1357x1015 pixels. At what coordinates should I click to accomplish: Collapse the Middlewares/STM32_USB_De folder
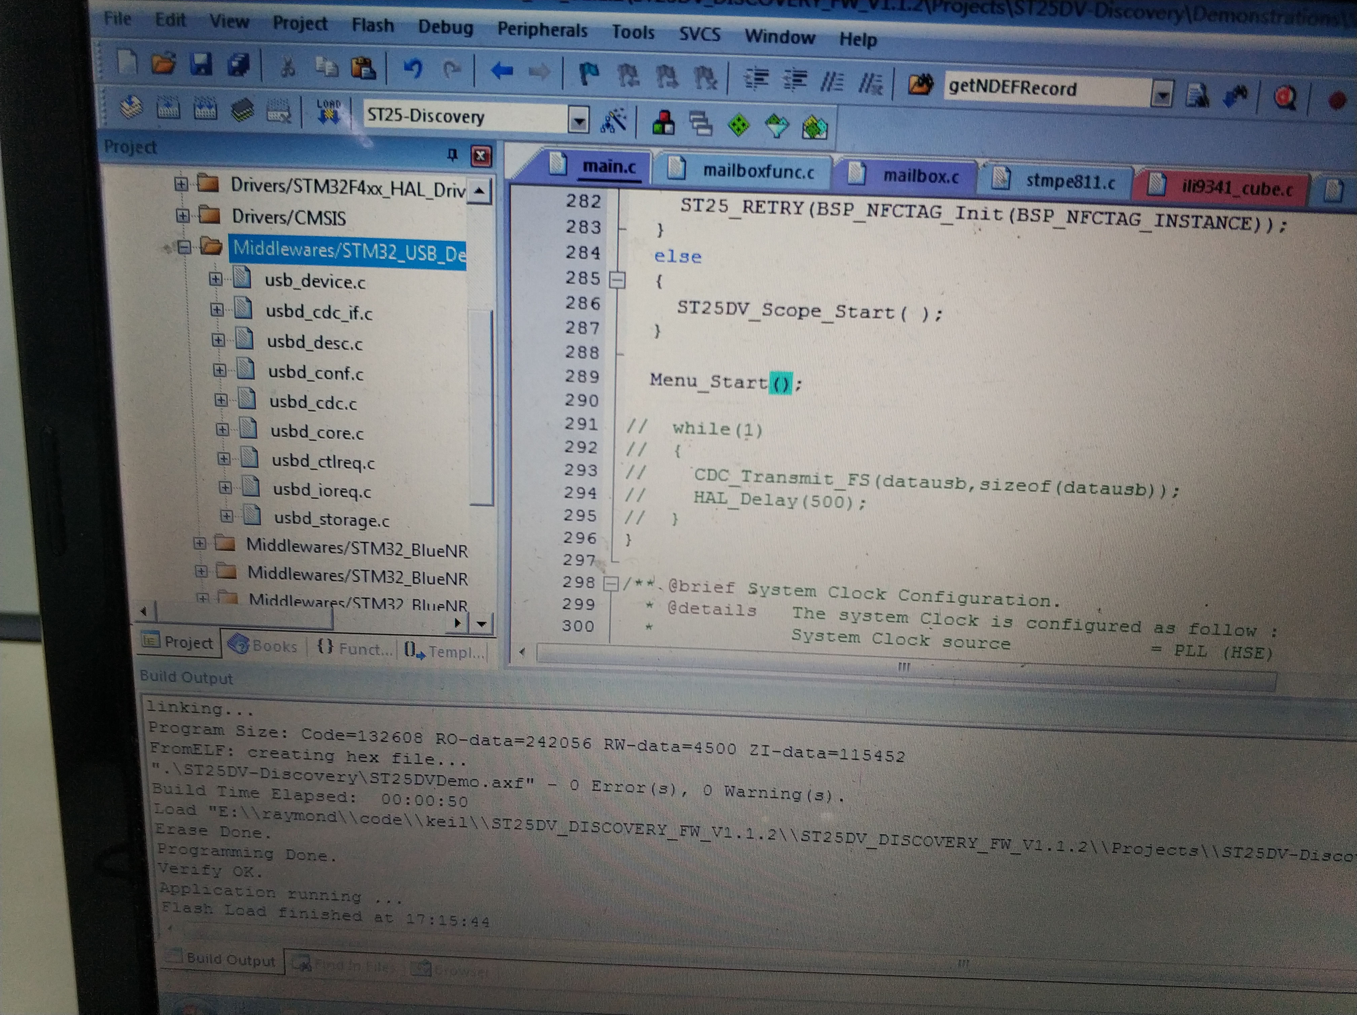(183, 247)
